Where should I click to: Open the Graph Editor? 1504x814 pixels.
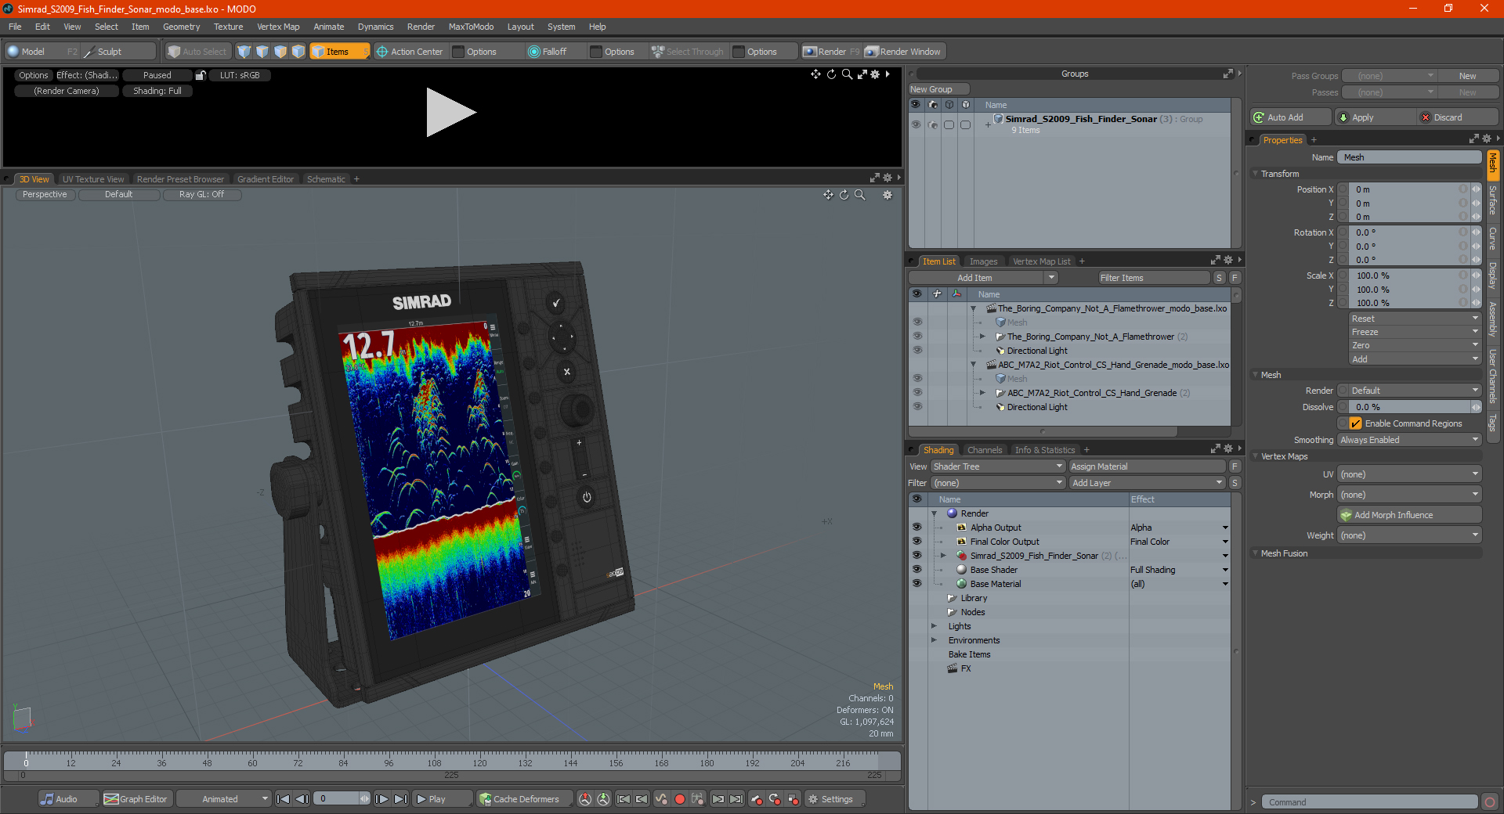[x=136, y=799]
